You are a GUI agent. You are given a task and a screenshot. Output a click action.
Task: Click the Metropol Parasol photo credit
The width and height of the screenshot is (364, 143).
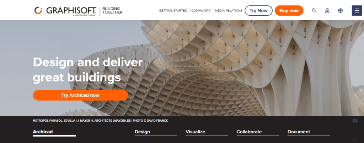100,121
